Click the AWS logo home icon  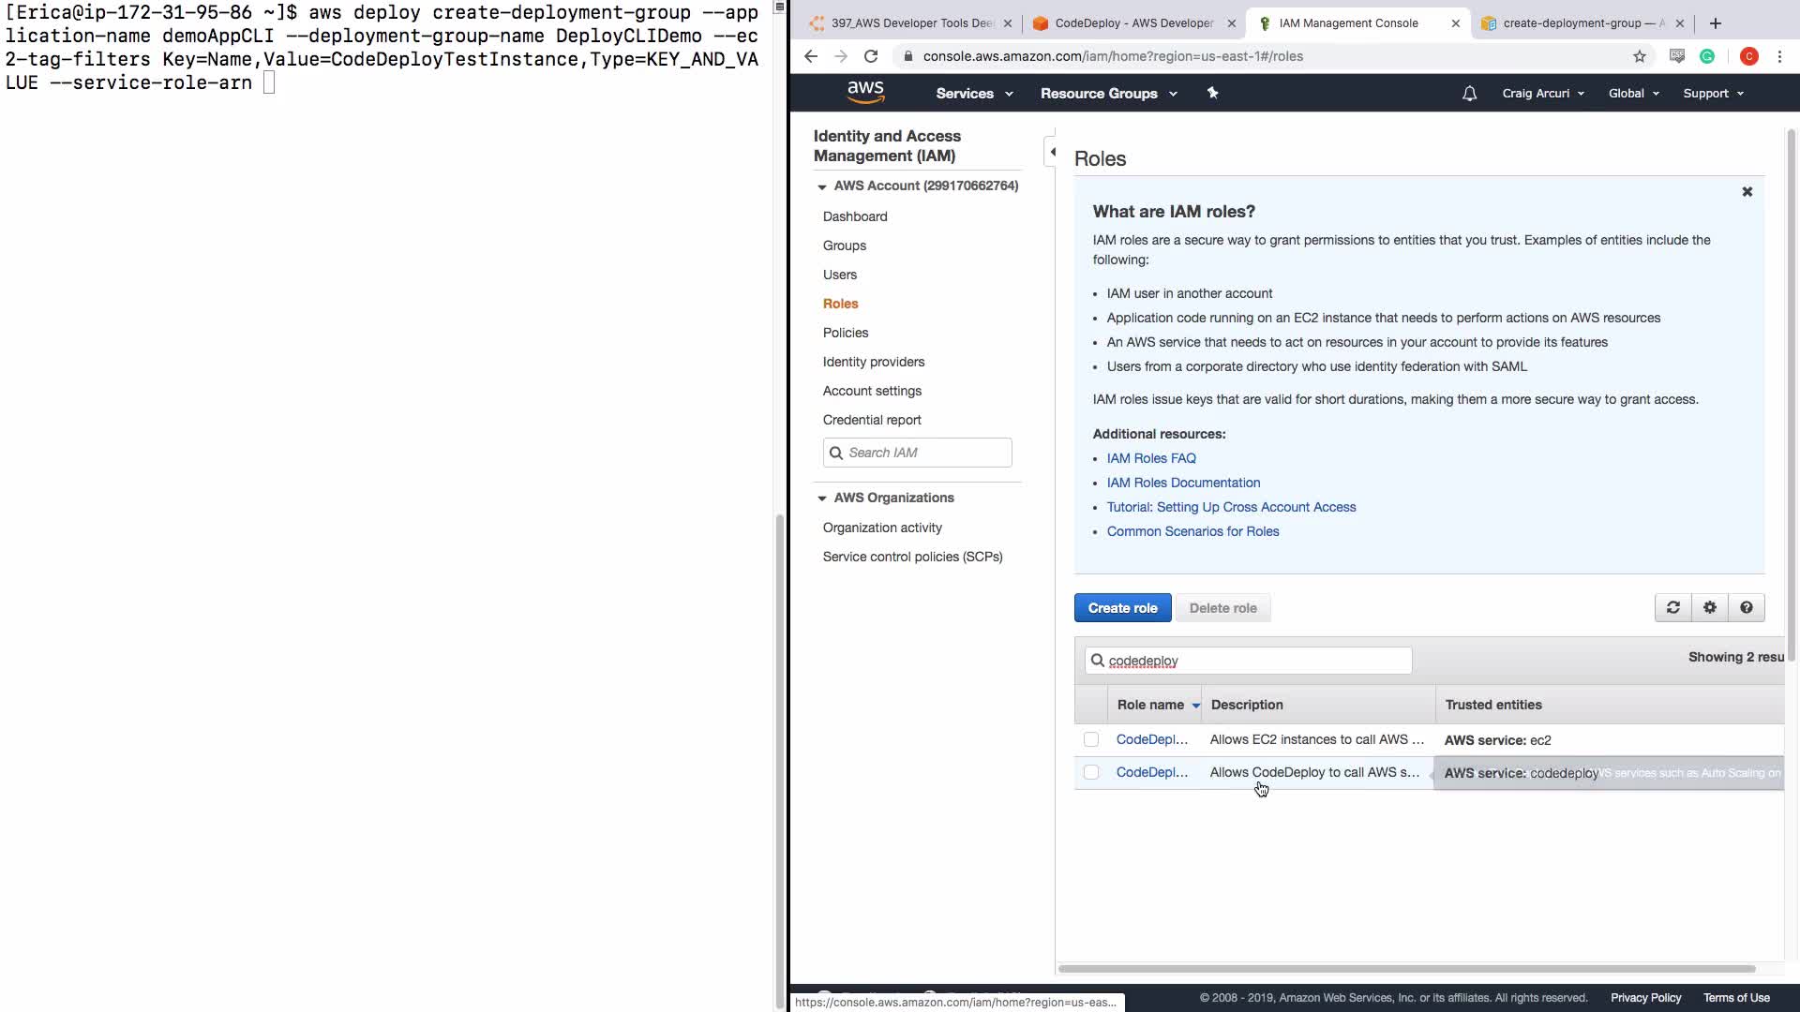click(864, 92)
